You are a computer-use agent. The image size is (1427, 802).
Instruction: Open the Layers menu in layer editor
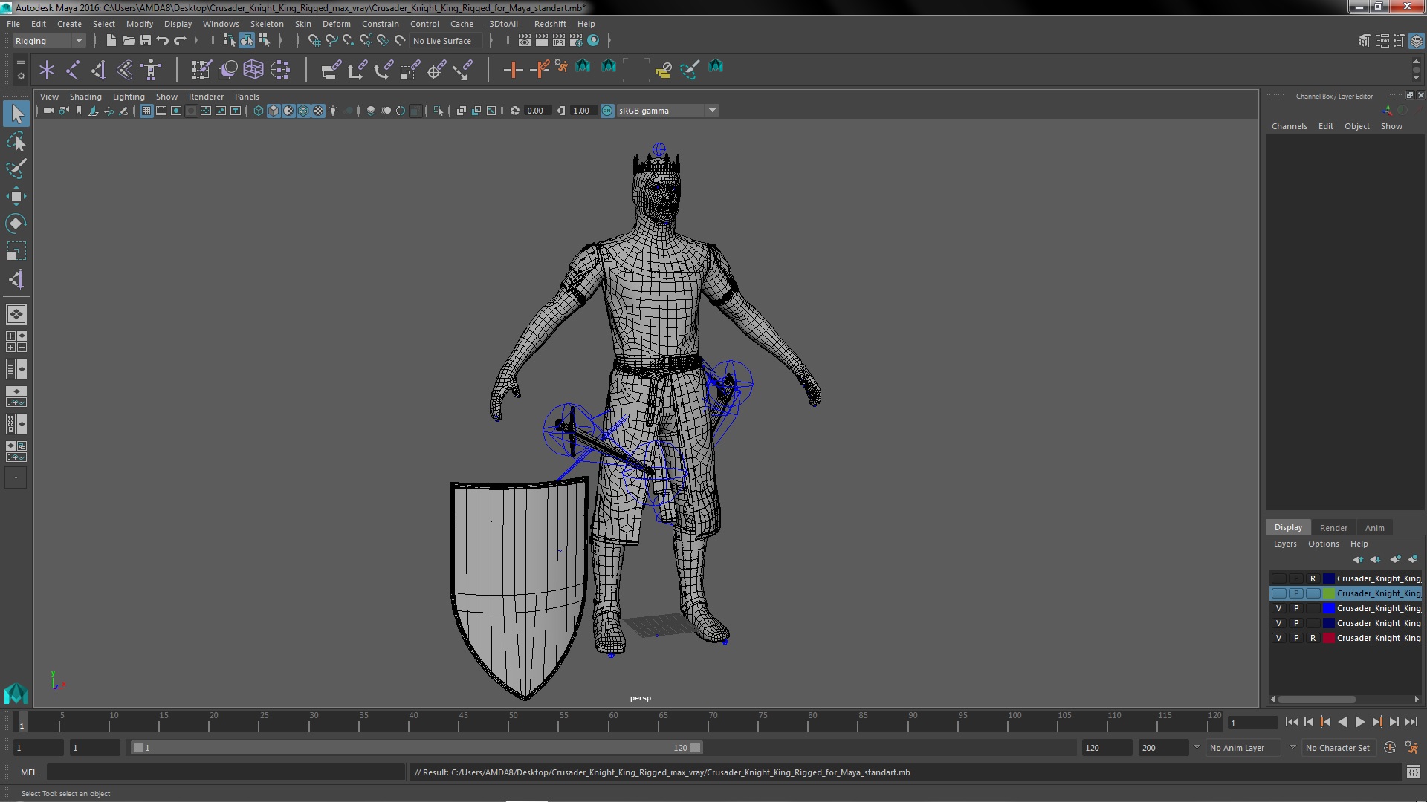(x=1284, y=544)
